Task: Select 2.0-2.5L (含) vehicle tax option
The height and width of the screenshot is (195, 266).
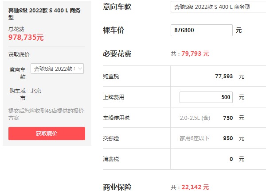Action: (x=195, y=118)
